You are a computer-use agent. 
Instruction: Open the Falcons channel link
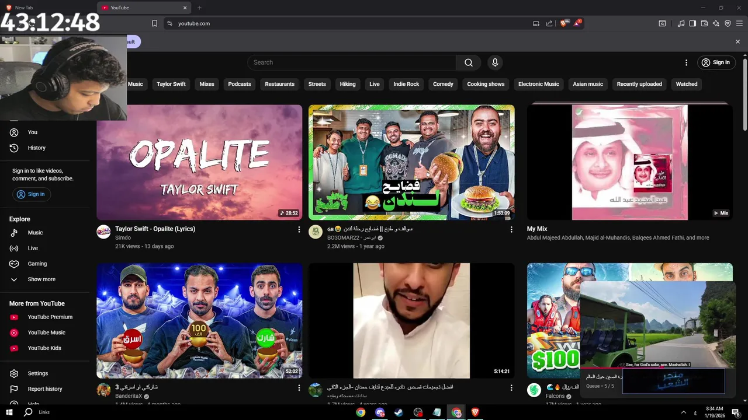[x=555, y=396]
